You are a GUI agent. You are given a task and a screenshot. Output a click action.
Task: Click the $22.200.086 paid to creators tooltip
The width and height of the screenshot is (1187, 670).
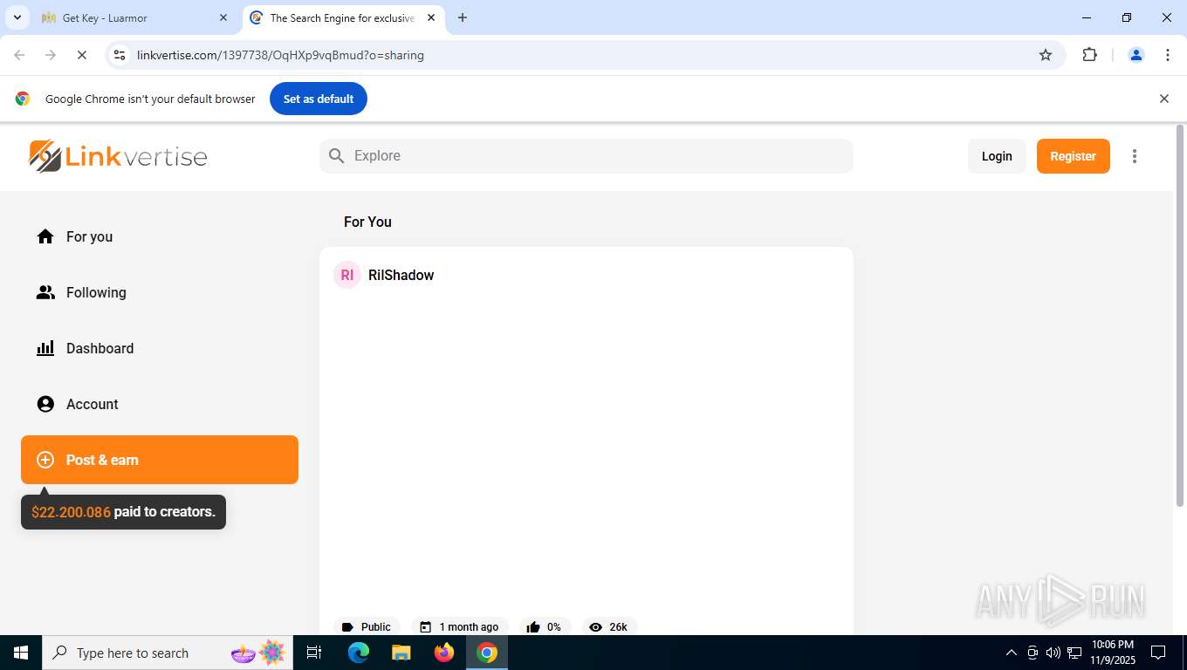(123, 512)
